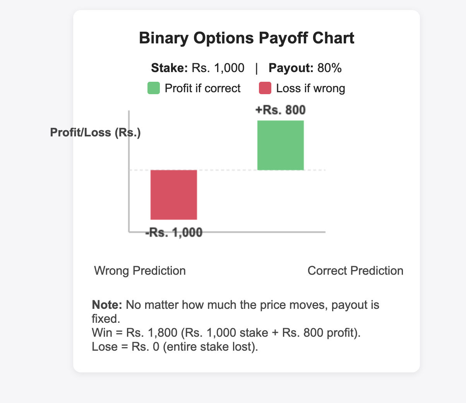Screen dimensions: 466x403
Task: Click the red loss bar
Action: 174,195
